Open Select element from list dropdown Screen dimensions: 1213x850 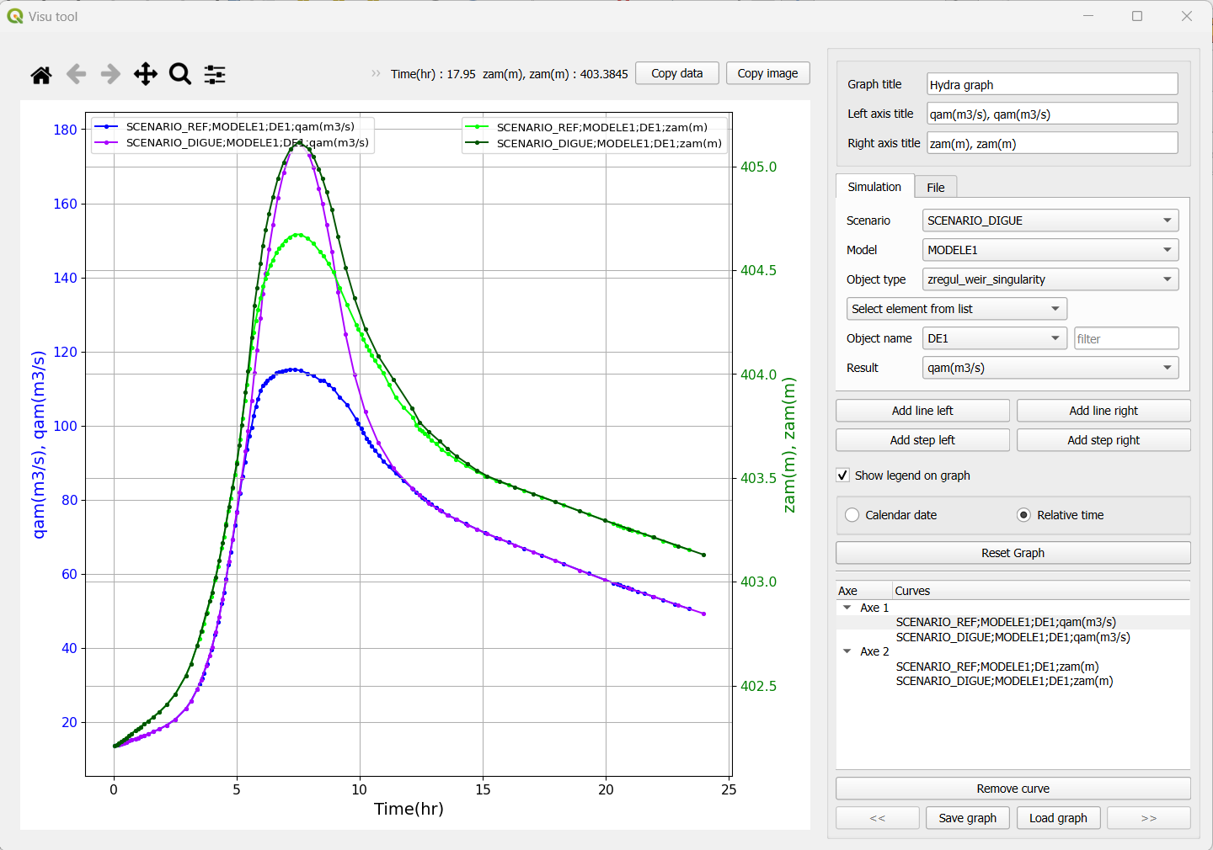957,309
